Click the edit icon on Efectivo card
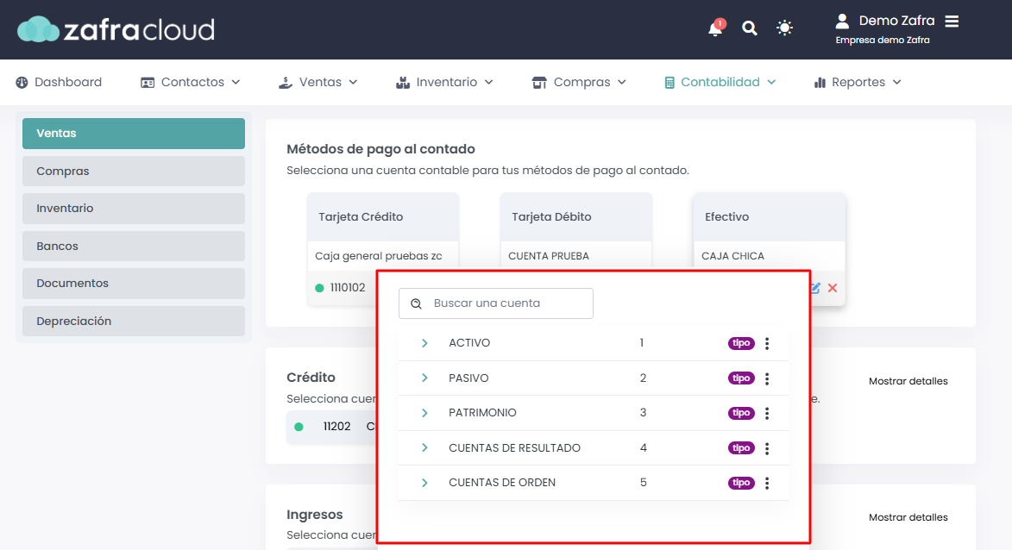Screen dimensions: 1012x550 click(x=814, y=288)
